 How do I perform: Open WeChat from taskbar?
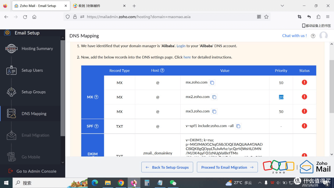pyautogui.click(x=173, y=183)
